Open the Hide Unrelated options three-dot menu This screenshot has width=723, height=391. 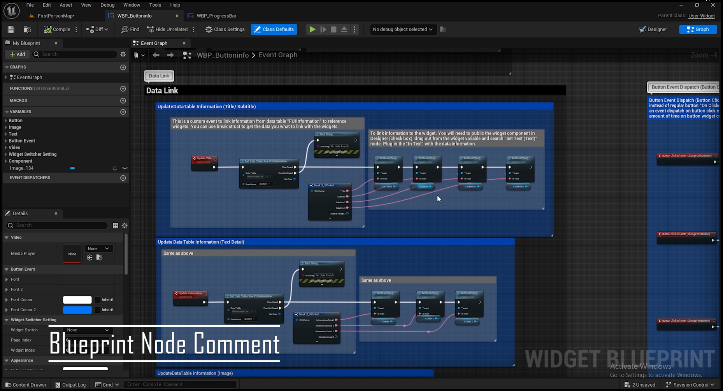(x=193, y=30)
